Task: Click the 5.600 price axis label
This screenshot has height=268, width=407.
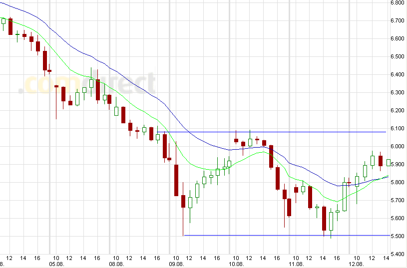Action: [x=398, y=218]
